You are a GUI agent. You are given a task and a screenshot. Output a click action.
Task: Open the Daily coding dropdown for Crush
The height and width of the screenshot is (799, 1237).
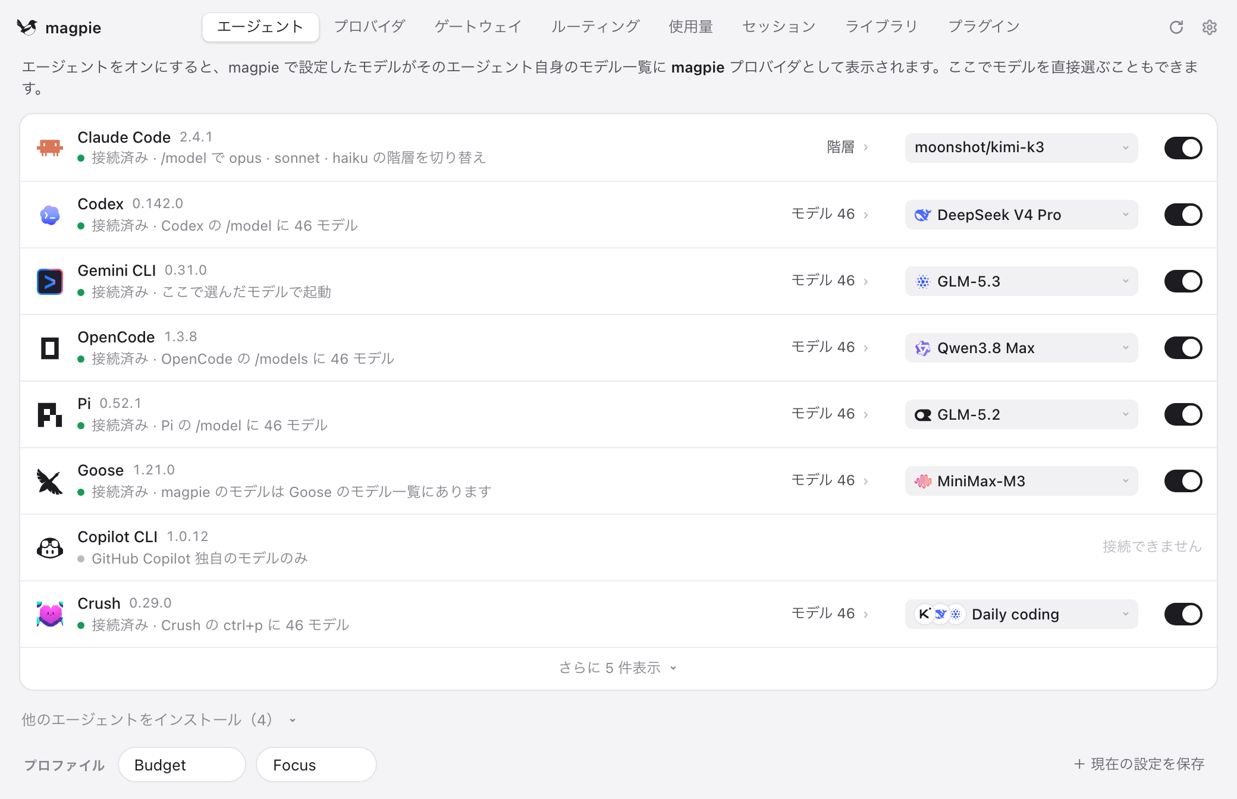1021,614
